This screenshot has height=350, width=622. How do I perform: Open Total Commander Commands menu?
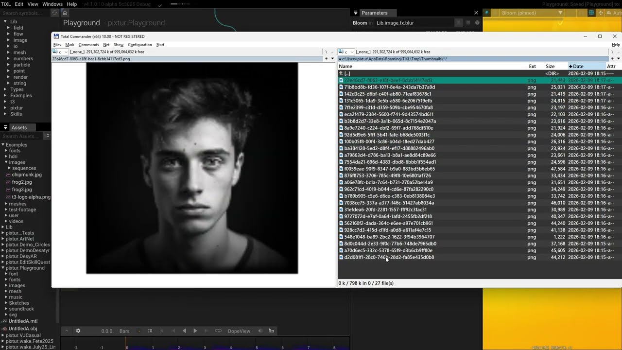coord(88,45)
